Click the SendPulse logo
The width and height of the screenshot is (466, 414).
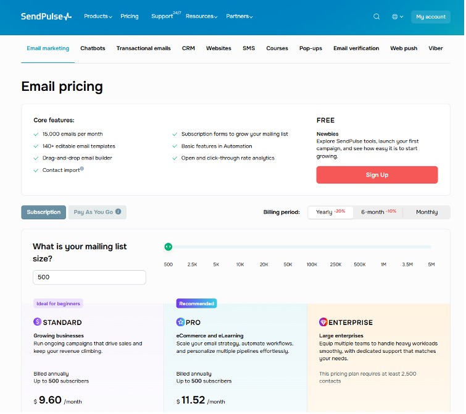tap(46, 16)
